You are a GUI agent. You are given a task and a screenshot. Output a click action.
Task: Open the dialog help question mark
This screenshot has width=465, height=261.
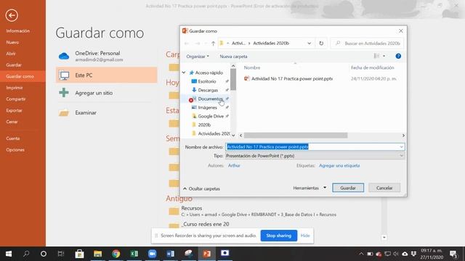coord(398,56)
